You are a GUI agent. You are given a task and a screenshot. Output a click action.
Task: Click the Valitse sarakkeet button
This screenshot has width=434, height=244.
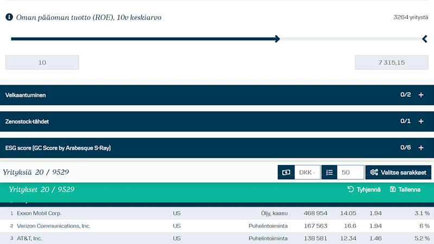point(398,172)
